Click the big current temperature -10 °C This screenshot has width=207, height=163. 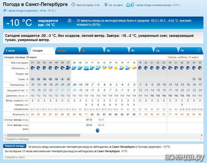(x=19, y=23)
